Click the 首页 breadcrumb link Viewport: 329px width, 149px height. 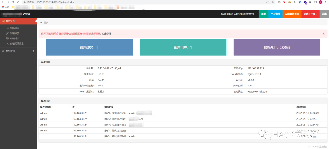click(x=46, y=22)
